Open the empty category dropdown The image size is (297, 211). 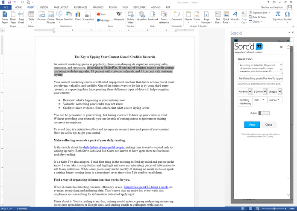pos(280,91)
